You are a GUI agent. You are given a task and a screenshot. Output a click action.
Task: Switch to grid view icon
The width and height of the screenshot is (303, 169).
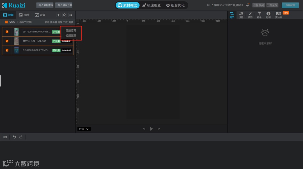click(71, 15)
